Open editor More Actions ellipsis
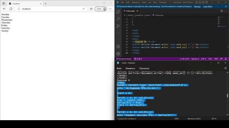229x128 pixels. pos(226,11)
